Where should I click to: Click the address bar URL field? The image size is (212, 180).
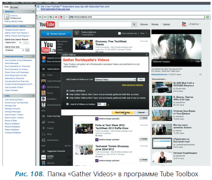(137, 17)
